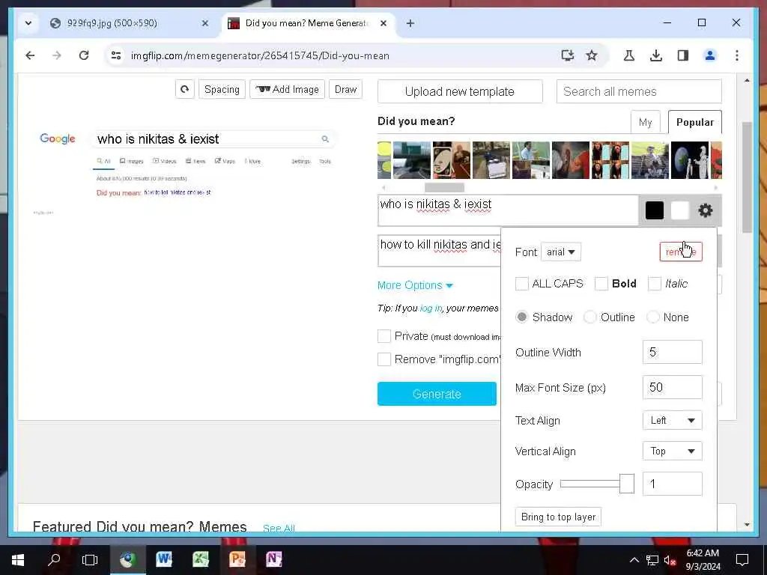Open the Font arial dropdown
767x575 pixels.
click(x=561, y=252)
